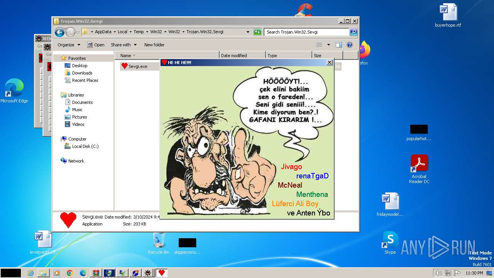Select Recent Places under Favorites
The width and height of the screenshot is (494, 278).
pyautogui.click(x=85, y=80)
